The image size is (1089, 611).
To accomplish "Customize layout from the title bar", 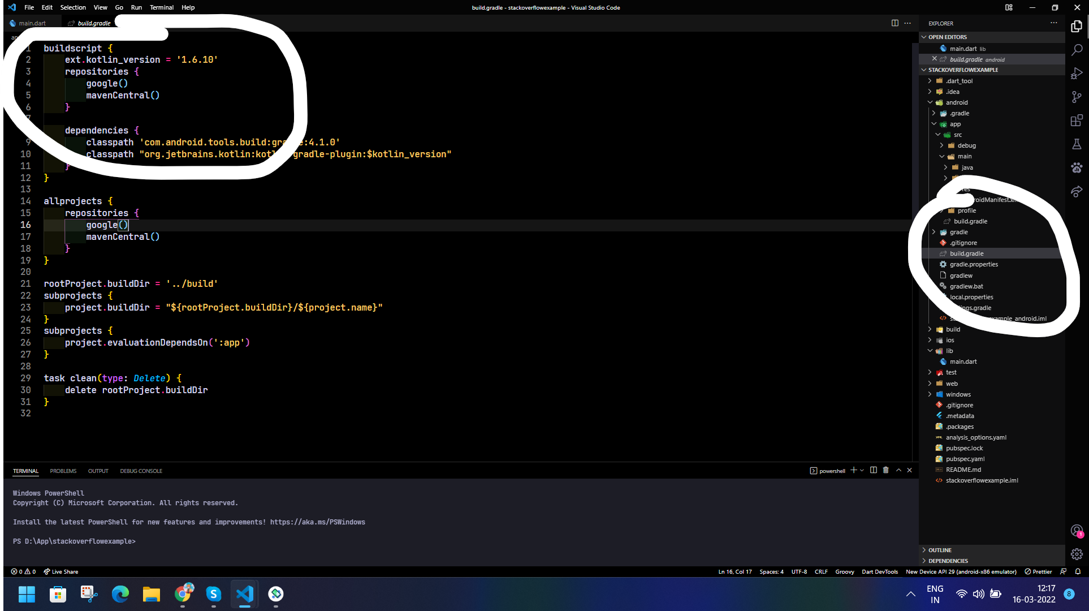I will click(x=1009, y=7).
